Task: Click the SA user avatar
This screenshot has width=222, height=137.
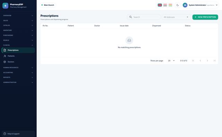Action: [x=185, y=5]
